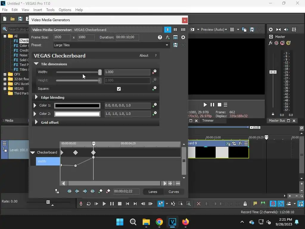Click the Width slider handle
The image size is (305, 229).
click(x=100, y=72)
